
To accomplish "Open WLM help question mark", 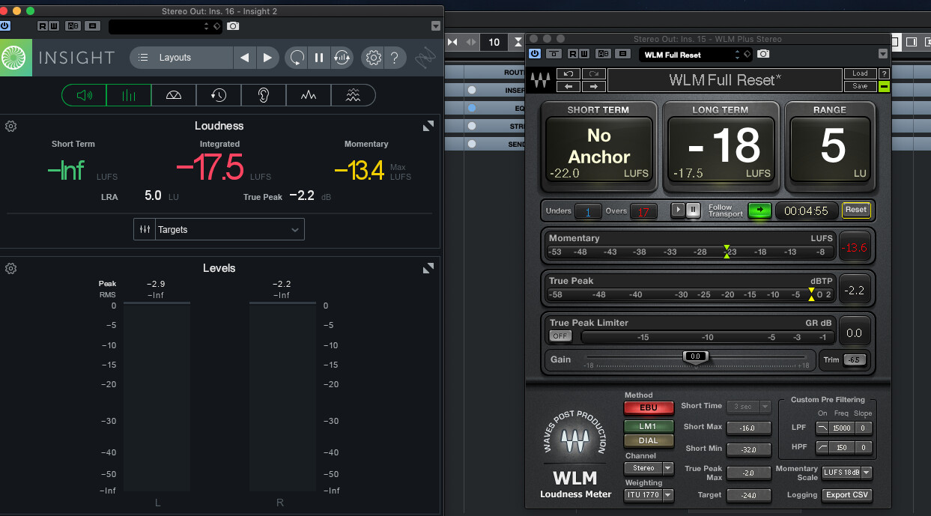I will (x=885, y=73).
